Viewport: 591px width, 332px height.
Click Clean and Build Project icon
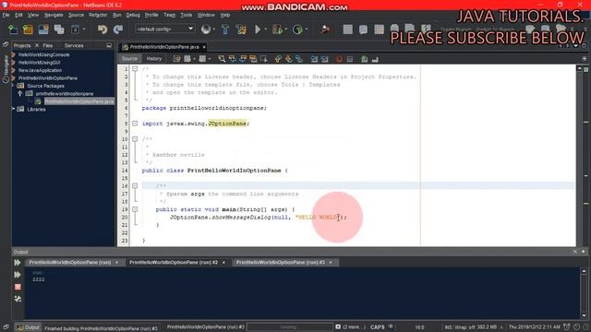241,30
